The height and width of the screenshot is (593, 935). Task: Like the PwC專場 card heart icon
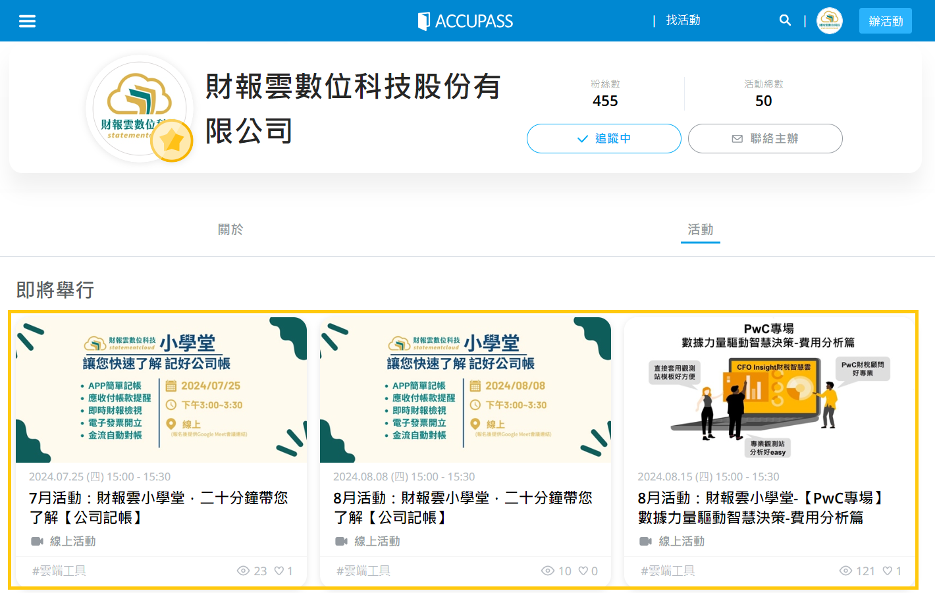click(888, 571)
